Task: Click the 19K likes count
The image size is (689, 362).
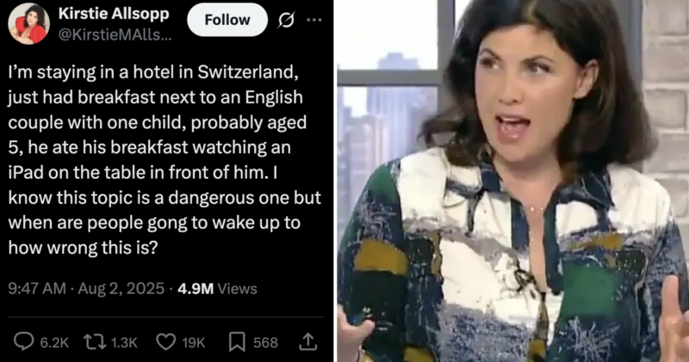Action: tap(194, 343)
